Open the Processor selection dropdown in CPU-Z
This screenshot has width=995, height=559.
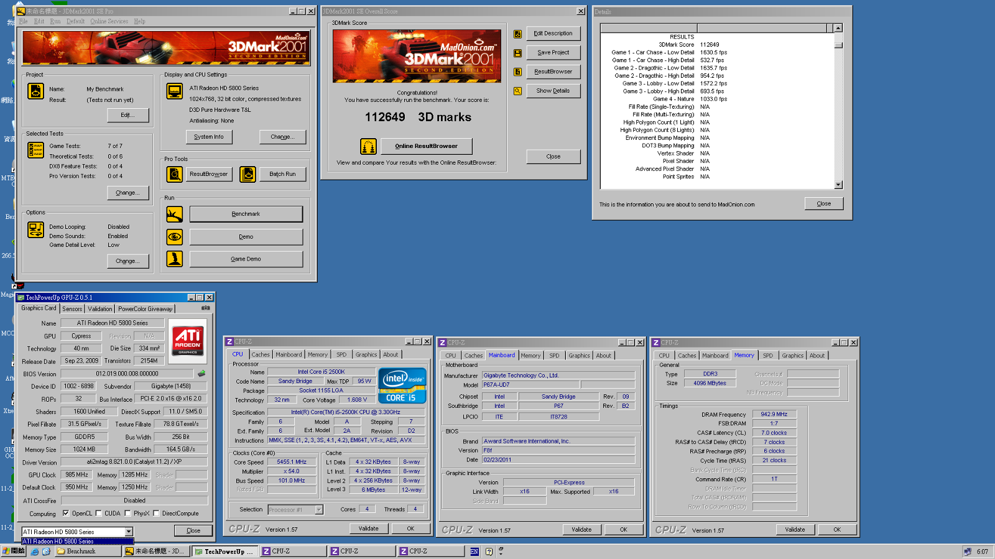[x=319, y=510]
